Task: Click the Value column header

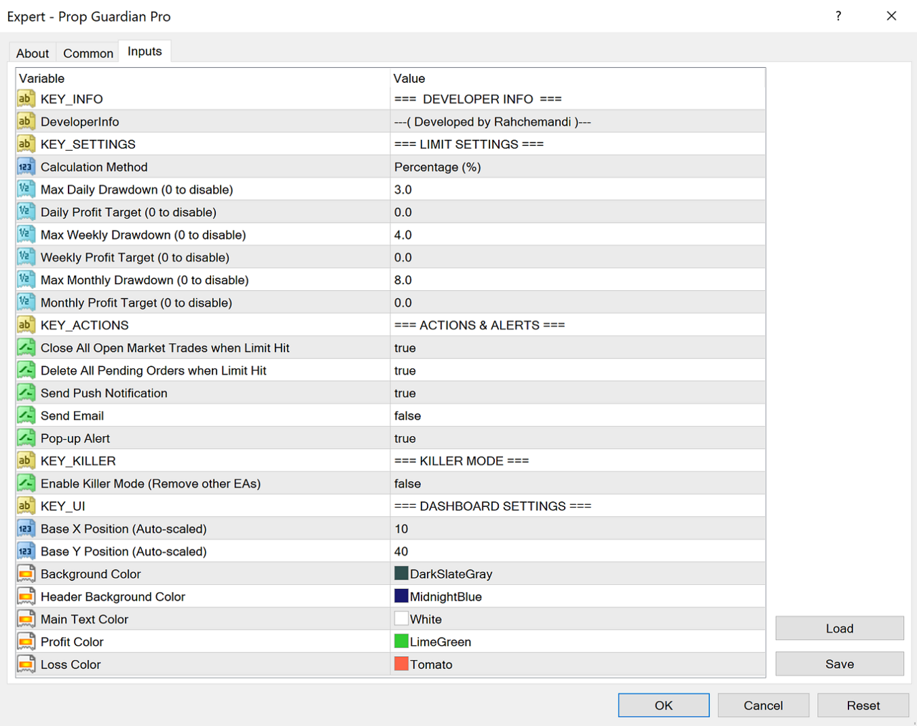Action: [x=578, y=78]
